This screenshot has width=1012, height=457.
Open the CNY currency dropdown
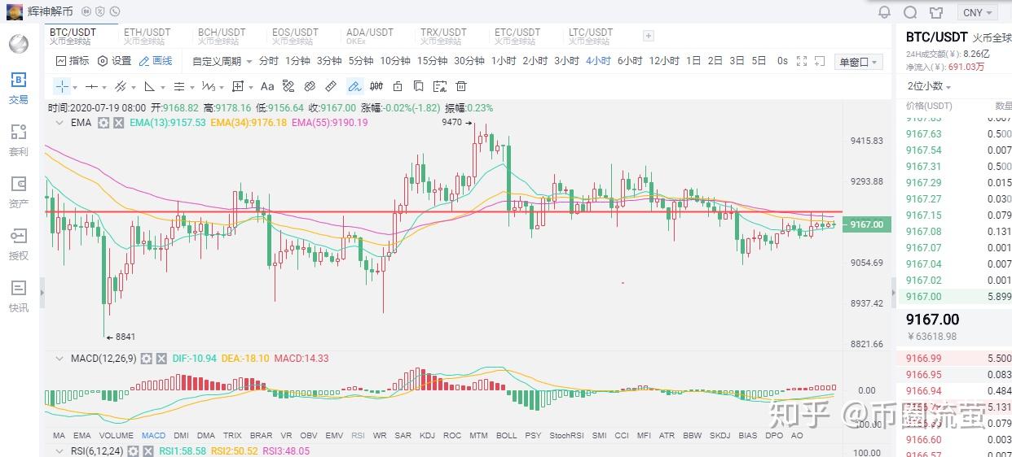977,12
